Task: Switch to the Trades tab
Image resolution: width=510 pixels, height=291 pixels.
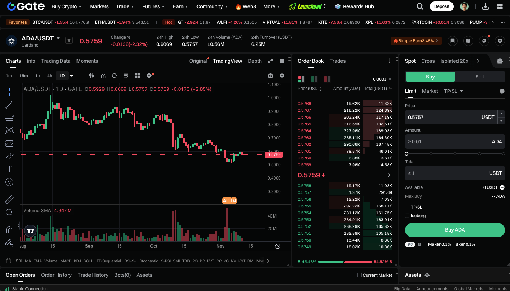Action: 338,61
